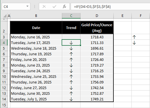
Task: Click the Gold Price/Ounce (Avg) header cell
Action: pyautogui.click(x=97, y=28)
